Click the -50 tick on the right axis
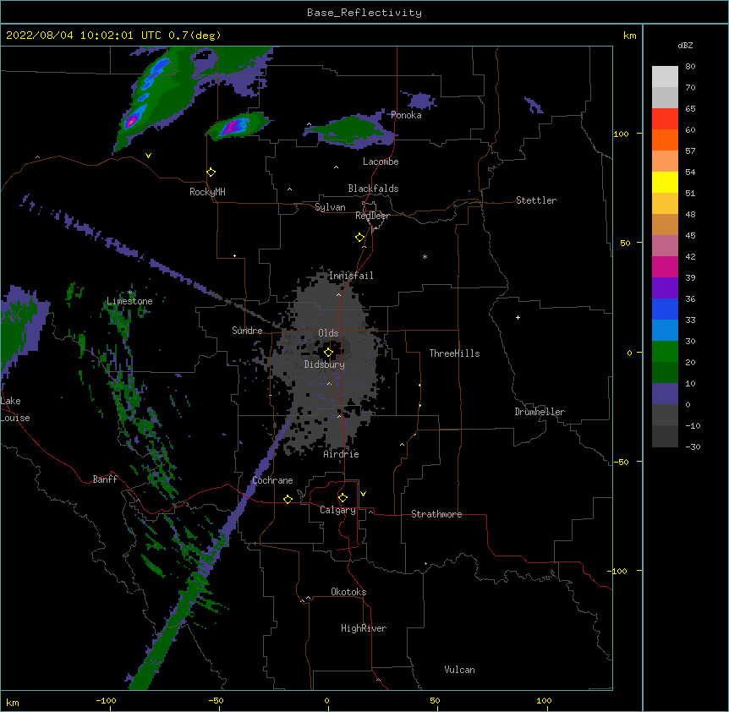Screen dimensions: 729x712 [x=621, y=462]
